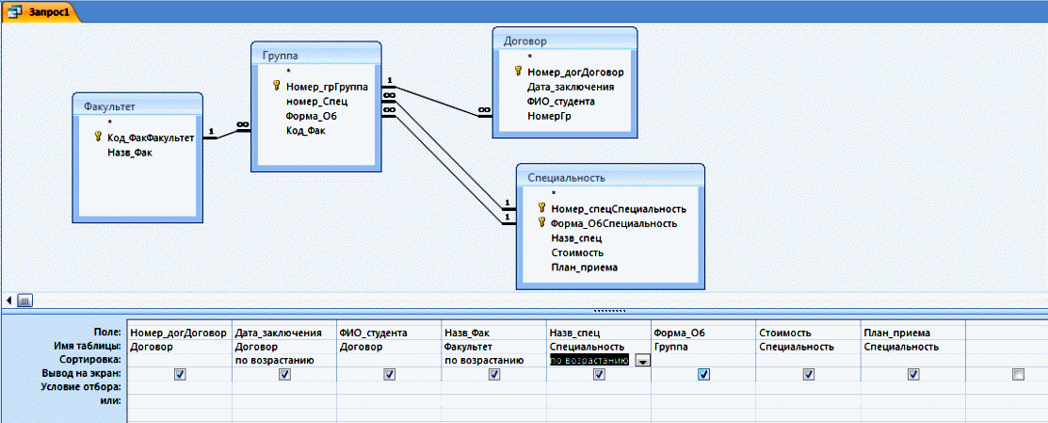Viewport: 1048px width, 423px height.
Task: Click the Запрос1 query tab icon
Action: (x=14, y=11)
